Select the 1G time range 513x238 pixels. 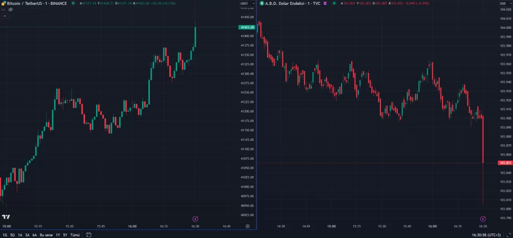coord(5,235)
